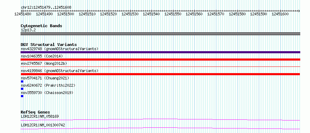Click ruler tick label 12451500

(65, 14)
